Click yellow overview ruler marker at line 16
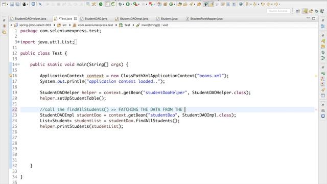This screenshot has height=184, width=327. (x=316, y=76)
